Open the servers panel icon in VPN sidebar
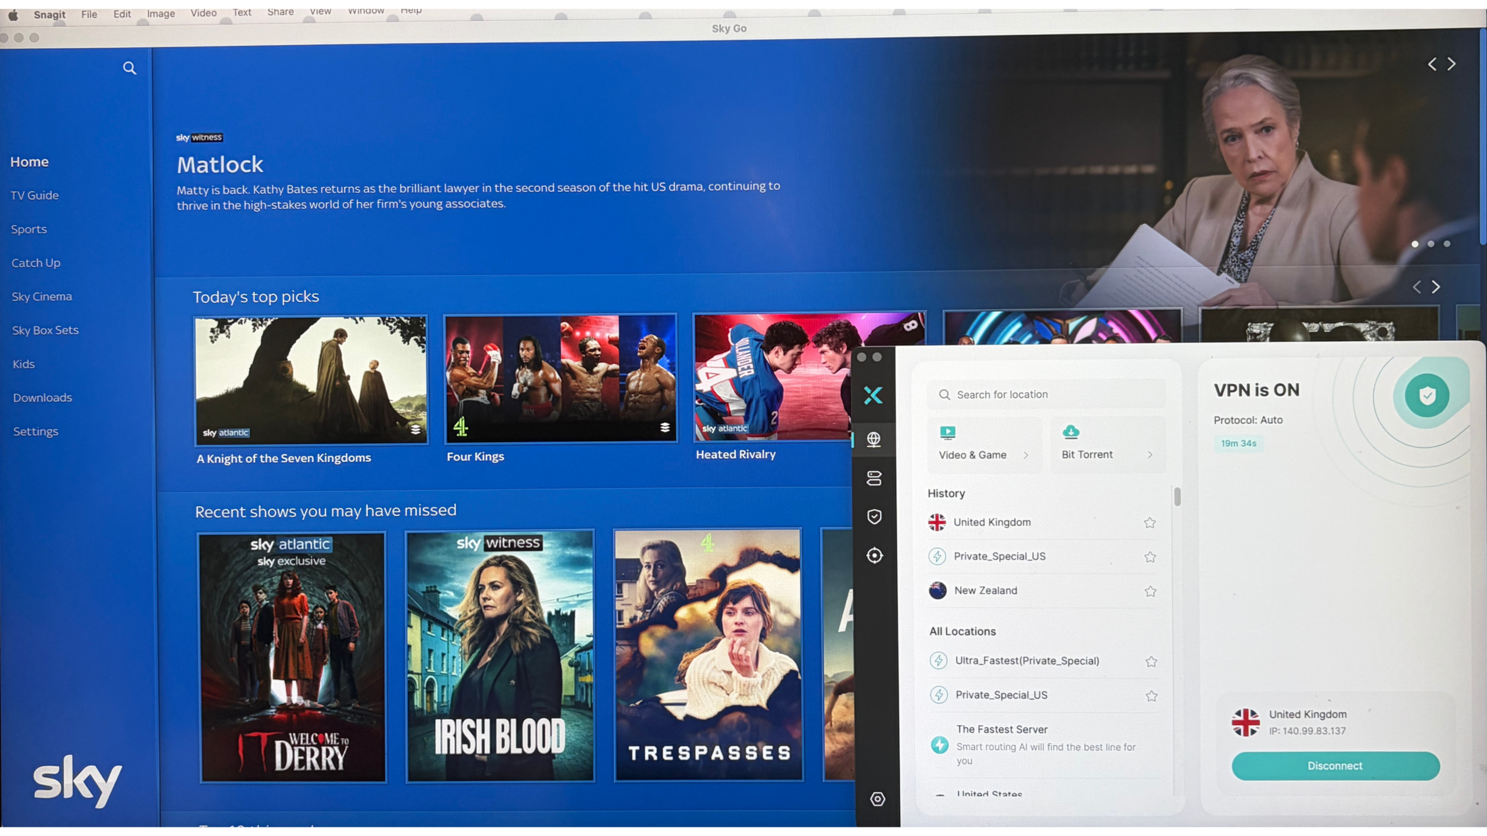1487x836 pixels. [x=874, y=478]
